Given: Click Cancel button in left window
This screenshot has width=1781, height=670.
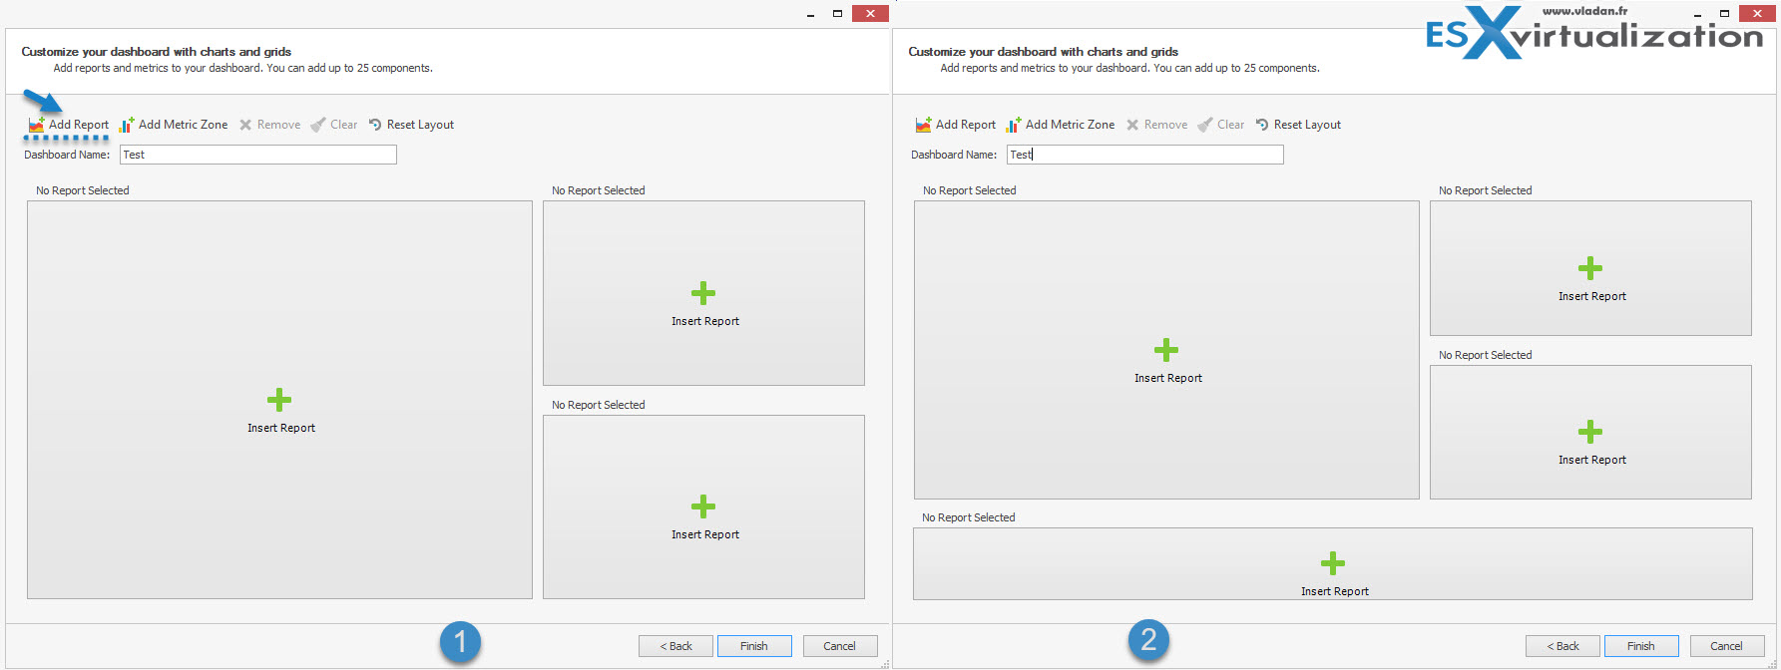Looking at the screenshot, I should [840, 646].
